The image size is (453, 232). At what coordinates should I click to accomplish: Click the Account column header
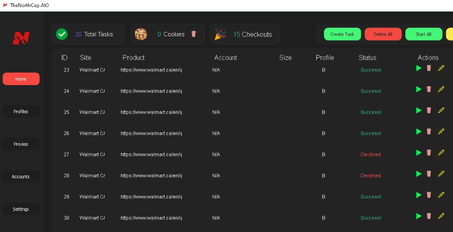[226, 57]
